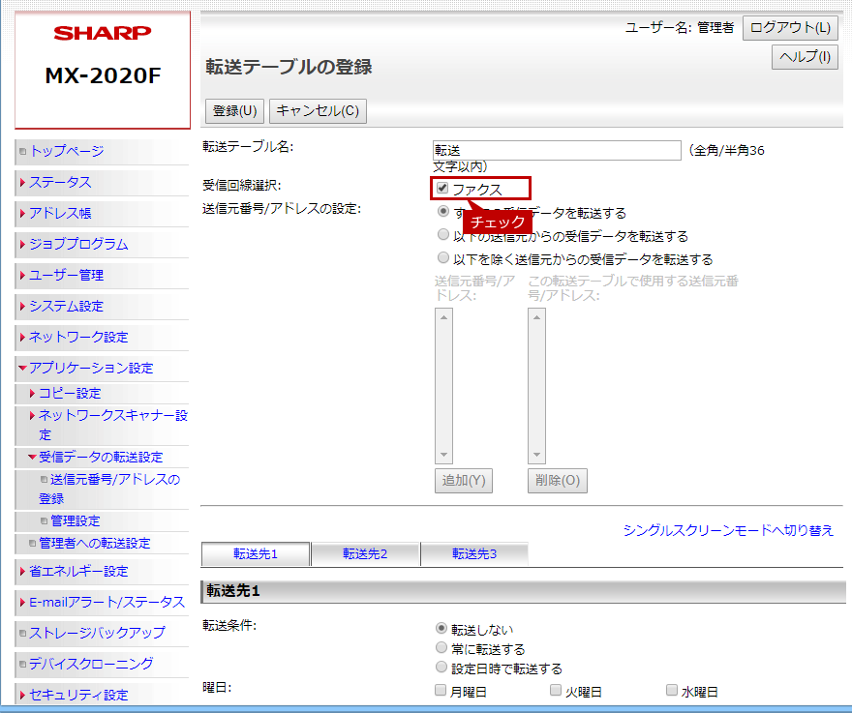
Task: Click the 転送テーブル名 input field
Action: tap(557, 150)
